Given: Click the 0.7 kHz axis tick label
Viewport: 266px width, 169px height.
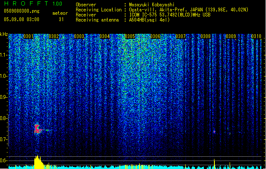Looking at the screenshot, I should coord(4,139).
